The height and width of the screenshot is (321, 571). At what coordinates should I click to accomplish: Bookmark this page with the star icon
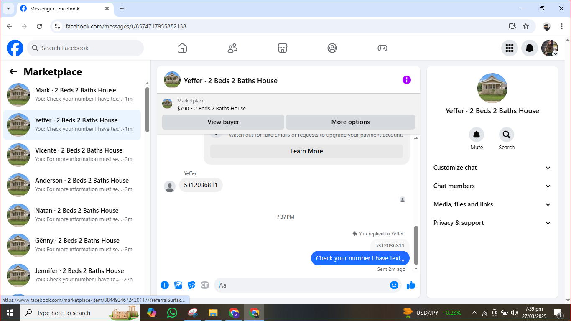pyautogui.click(x=526, y=26)
